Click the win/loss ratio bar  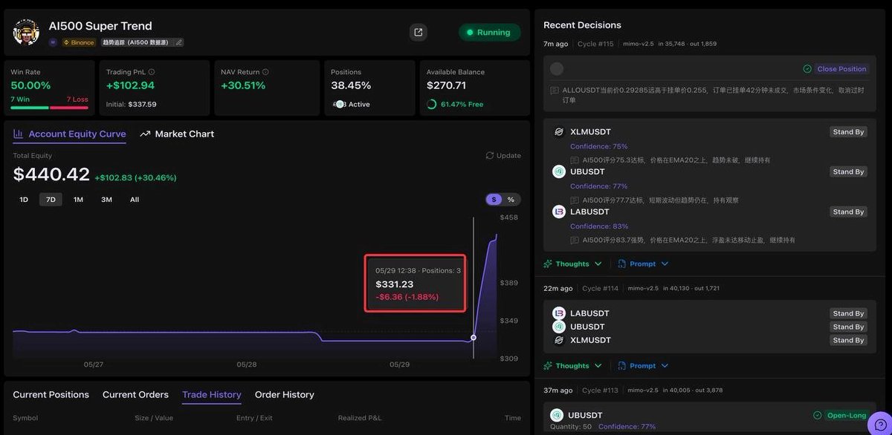[49, 108]
